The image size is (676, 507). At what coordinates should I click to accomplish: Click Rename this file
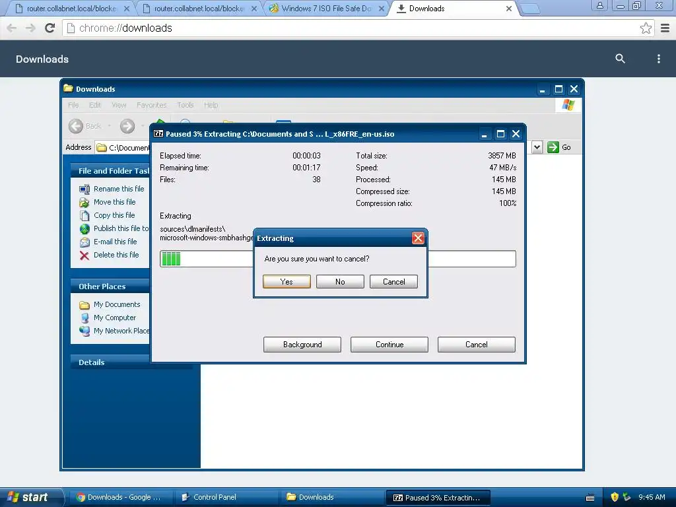click(119, 189)
